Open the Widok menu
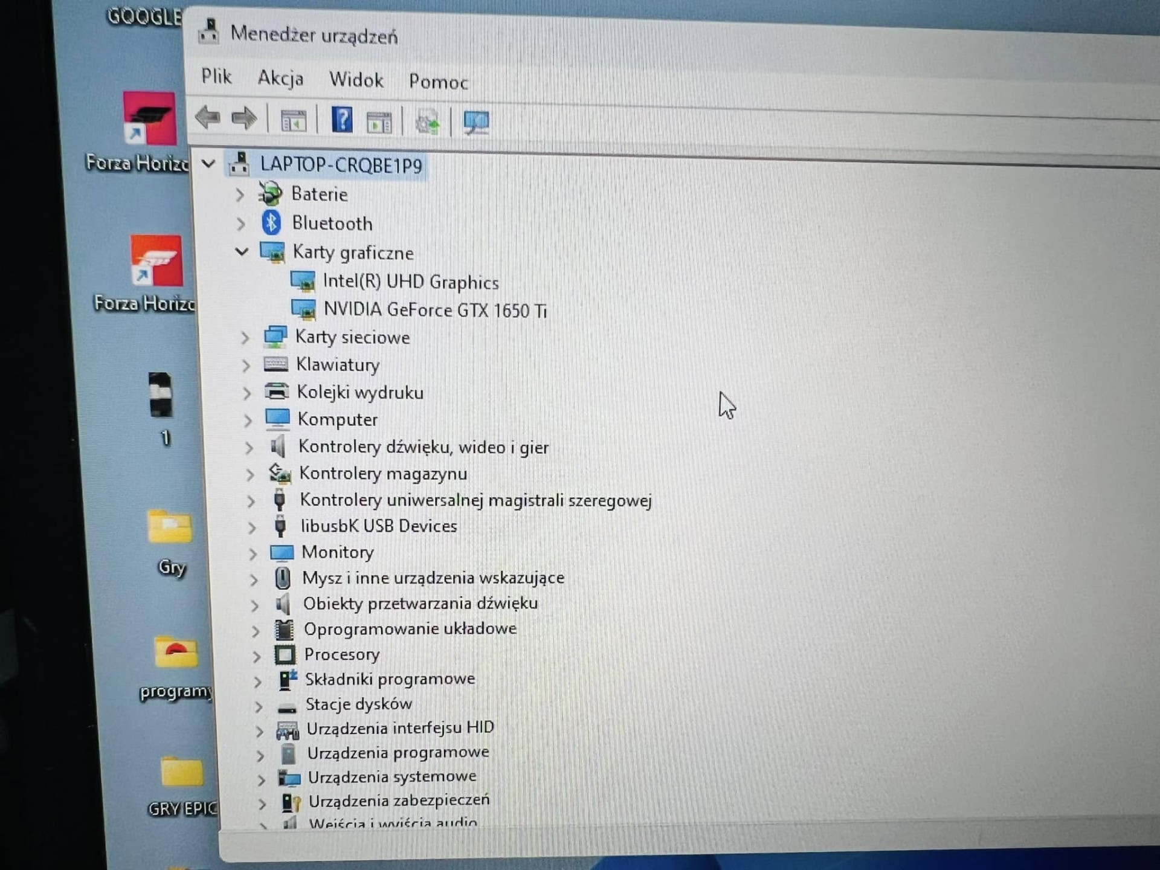The height and width of the screenshot is (870, 1160). (x=356, y=80)
